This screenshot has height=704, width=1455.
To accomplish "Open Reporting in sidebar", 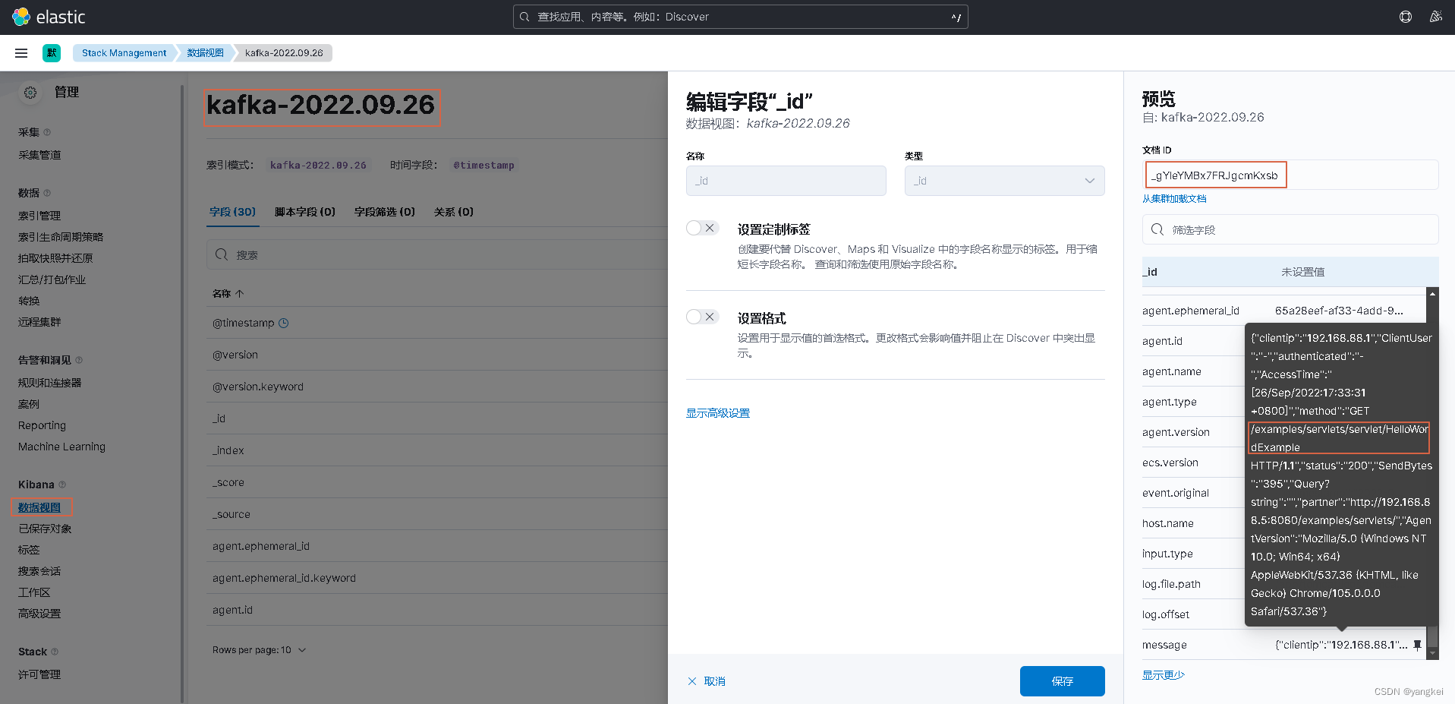I will (43, 425).
